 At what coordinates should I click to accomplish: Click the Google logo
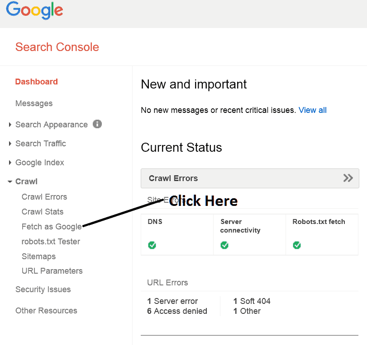click(x=34, y=10)
